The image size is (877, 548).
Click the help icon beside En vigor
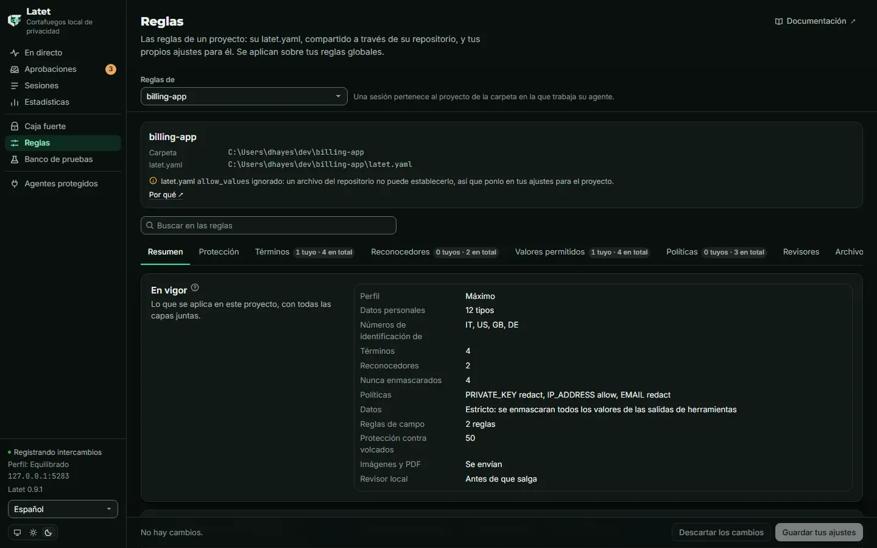[195, 288]
